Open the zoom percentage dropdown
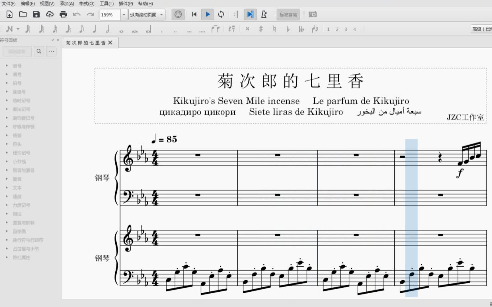The image size is (492, 307). coord(124,15)
